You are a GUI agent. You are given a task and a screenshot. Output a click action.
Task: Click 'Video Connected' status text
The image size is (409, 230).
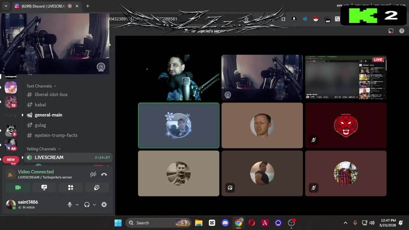(x=36, y=172)
